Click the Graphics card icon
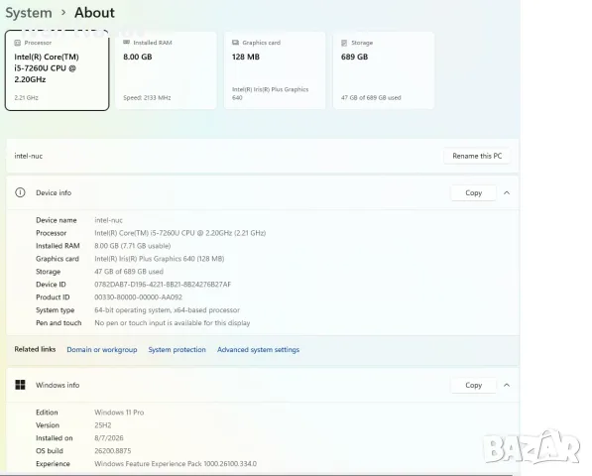This screenshot has width=592, height=476. 235,43
